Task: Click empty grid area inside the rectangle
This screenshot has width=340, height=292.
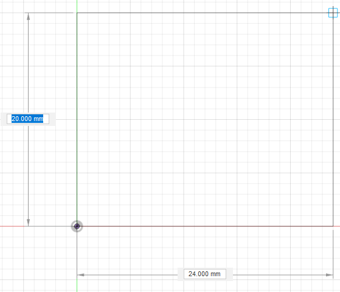Action: pos(205,119)
